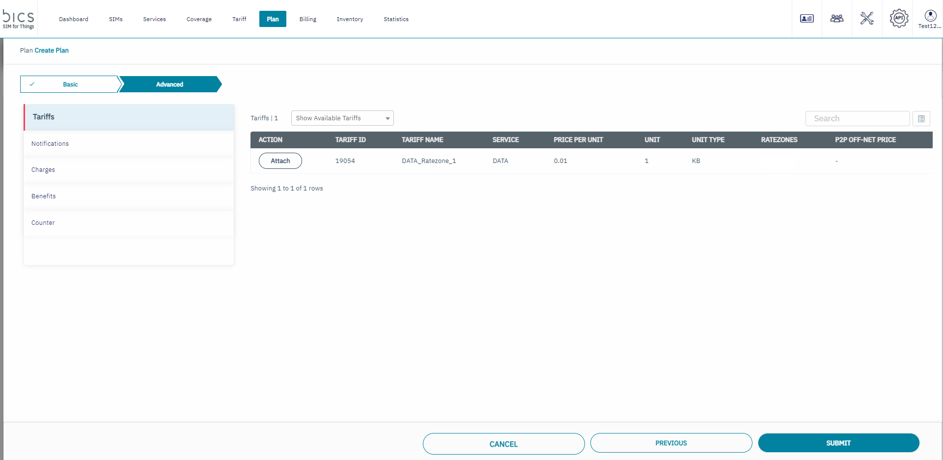Screen dimensions: 943x460
Task: Select Notifications in the side panel
Action: point(50,144)
